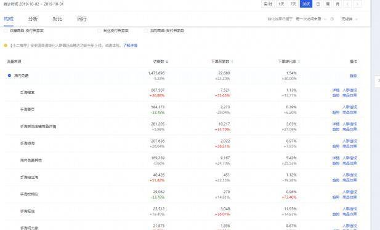Open 人群透视 for 手淘搜索 row

(x=349, y=90)
